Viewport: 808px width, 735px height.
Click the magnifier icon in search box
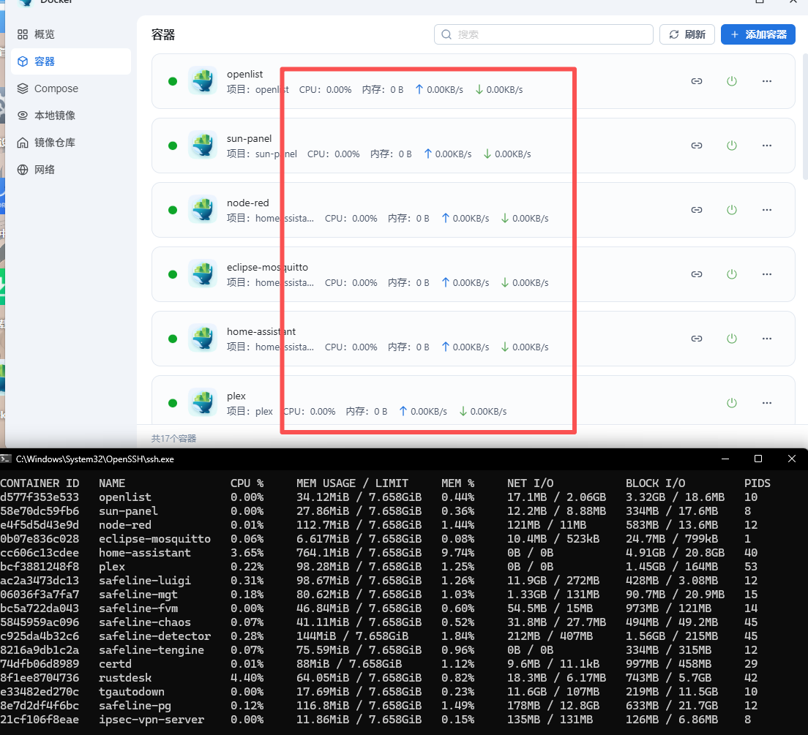[446, 34]
